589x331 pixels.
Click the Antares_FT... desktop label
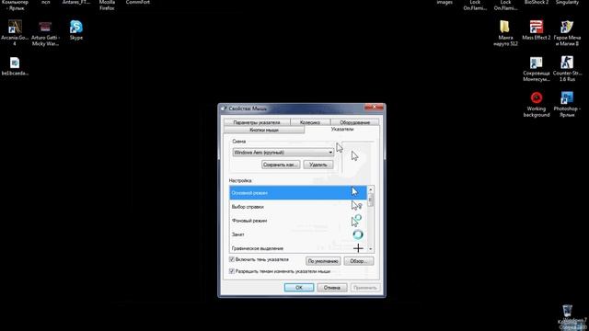(75, 2)
